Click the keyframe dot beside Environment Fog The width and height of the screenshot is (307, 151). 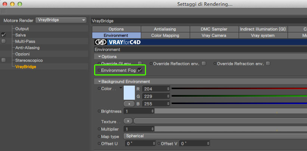[x=99, y=70]
